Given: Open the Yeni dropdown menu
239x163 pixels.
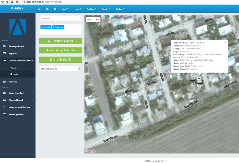Looking at the screenshot, I should coord(65,9).
